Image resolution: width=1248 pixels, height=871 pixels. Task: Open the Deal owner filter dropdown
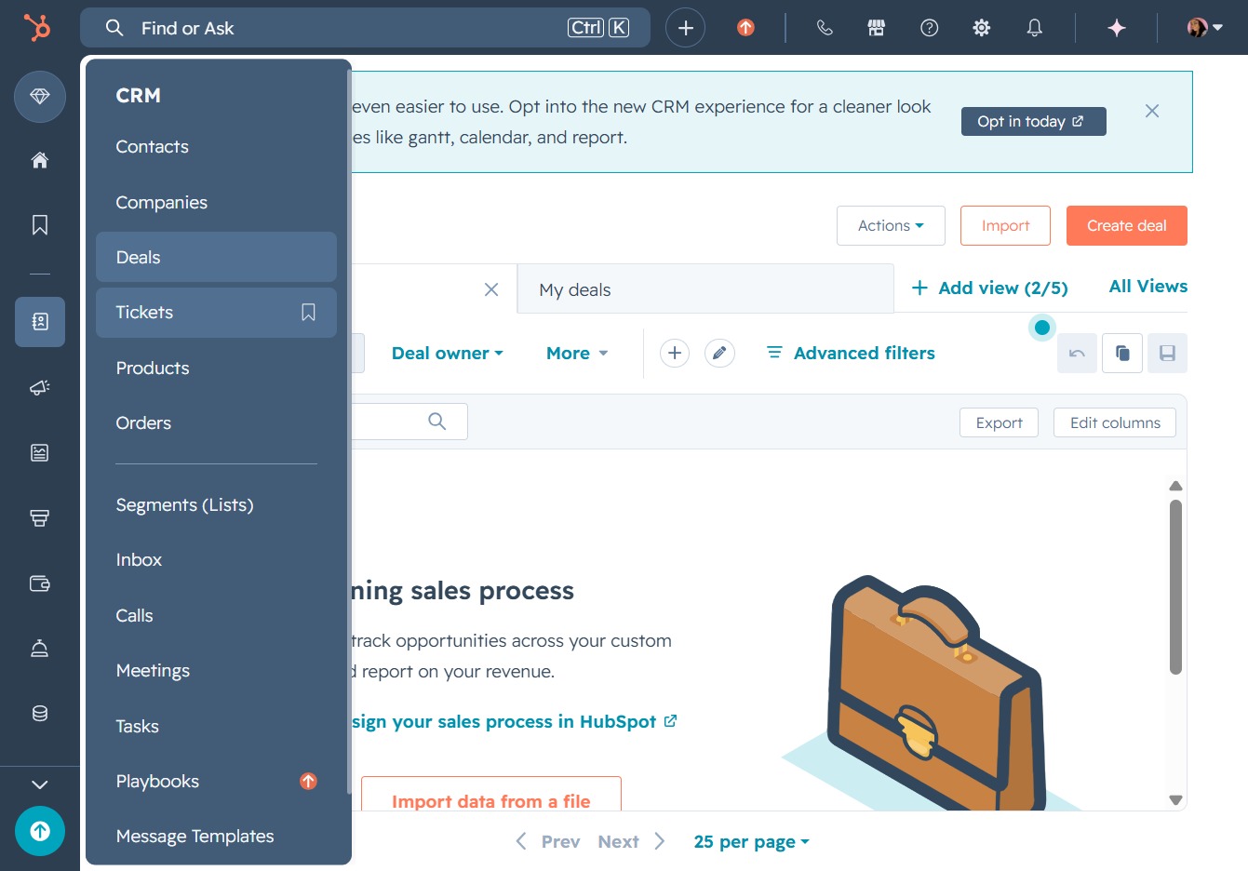point(447,353)
